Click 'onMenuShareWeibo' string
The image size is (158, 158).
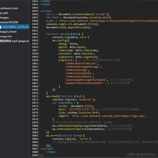[x=79, y=73]
